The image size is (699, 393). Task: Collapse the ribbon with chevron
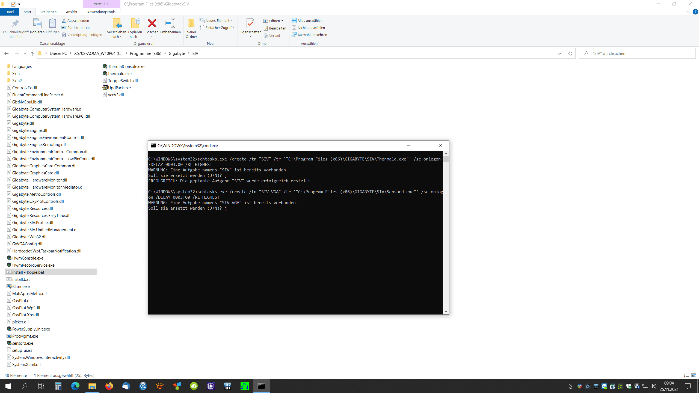[688, 12]
